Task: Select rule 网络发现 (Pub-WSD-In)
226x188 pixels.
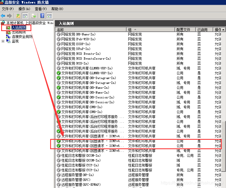Action: [x=78, y=39]
